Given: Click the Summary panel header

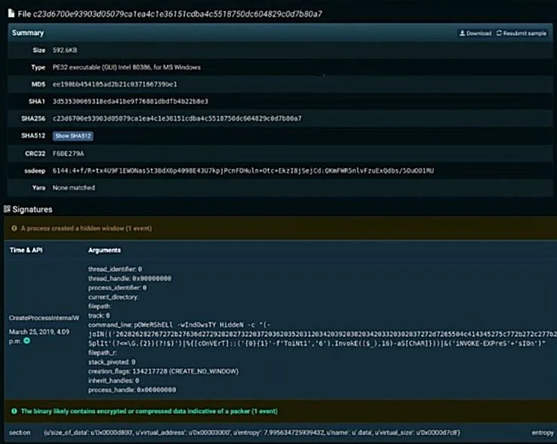Looking at the screenshot, I should pyautogui.click(x=280, y=32).
